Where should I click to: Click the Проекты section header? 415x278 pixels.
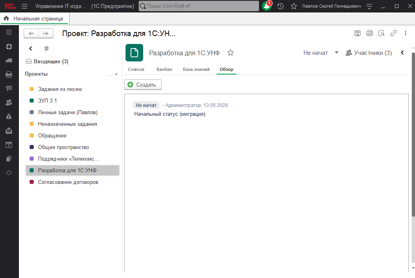point(36,74)
